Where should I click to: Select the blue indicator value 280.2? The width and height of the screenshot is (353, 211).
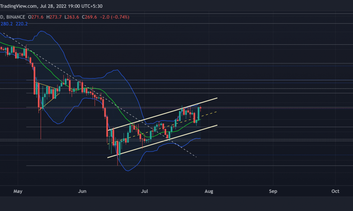click(6, 24)
